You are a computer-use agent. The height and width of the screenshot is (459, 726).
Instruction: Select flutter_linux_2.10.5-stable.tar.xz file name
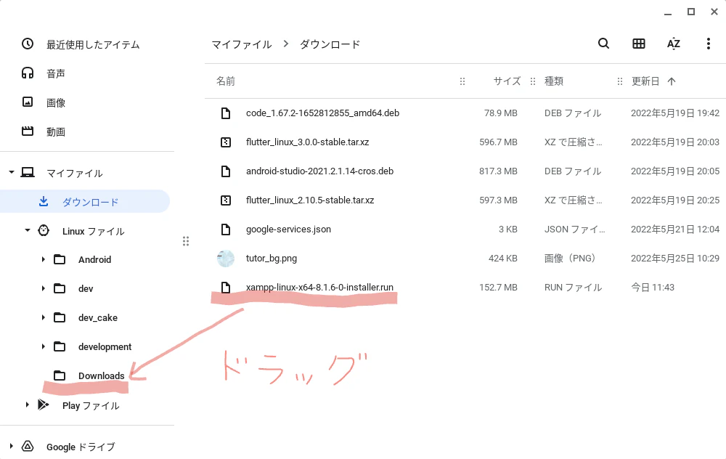coord(310,200)
